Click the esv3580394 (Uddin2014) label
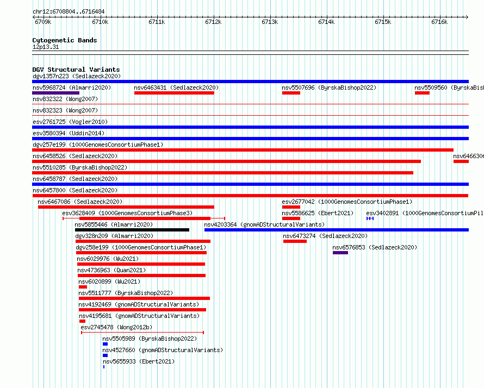Viewport: 484px width, 388px height. point(69,133)
